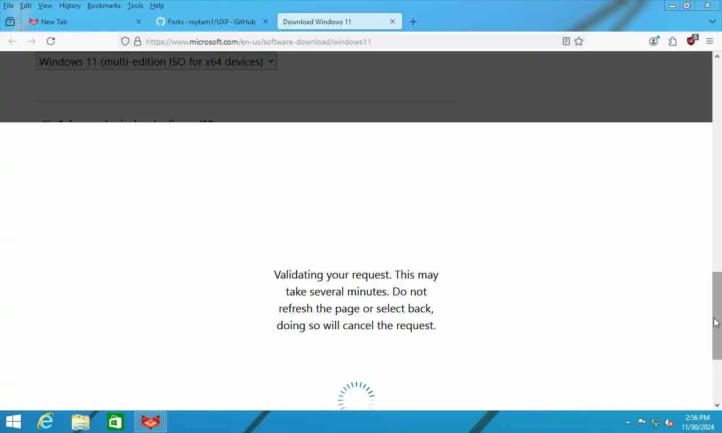Open the hamburger application menu

(x=710, y=41)
